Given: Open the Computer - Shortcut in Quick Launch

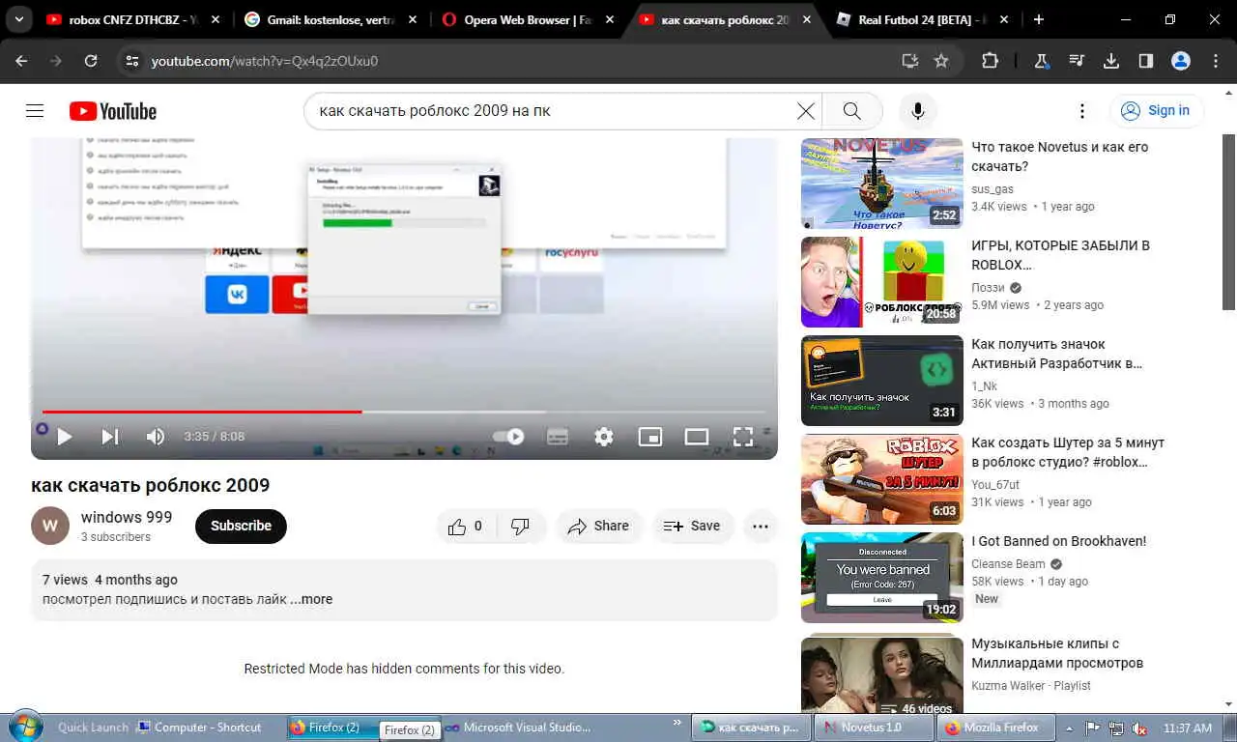Looking at the screenshot, I should tap(199, 728).
